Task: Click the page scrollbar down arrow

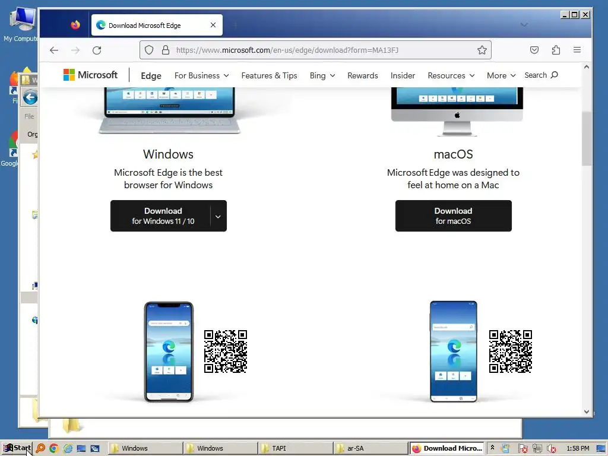Action: 586,412
